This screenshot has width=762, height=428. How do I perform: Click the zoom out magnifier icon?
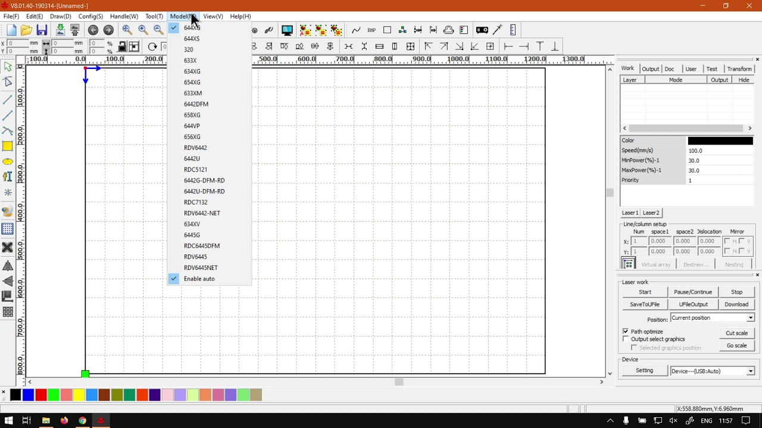(x=158, y=30)
